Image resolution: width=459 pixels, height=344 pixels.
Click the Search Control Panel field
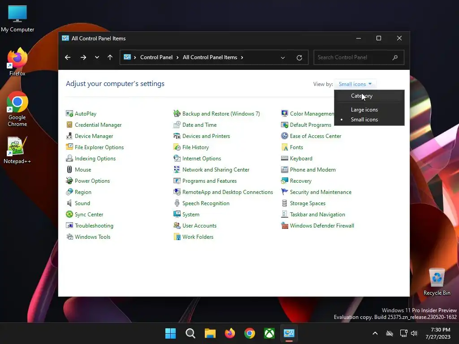pyautogui.click(x=359, y=57)
